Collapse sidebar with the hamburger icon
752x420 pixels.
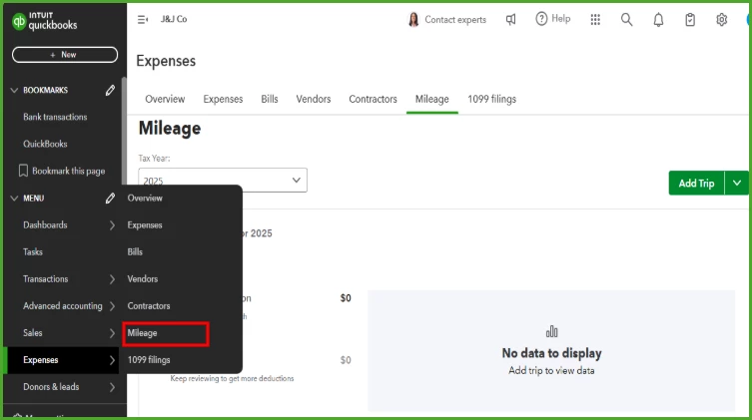pos(143,20)
